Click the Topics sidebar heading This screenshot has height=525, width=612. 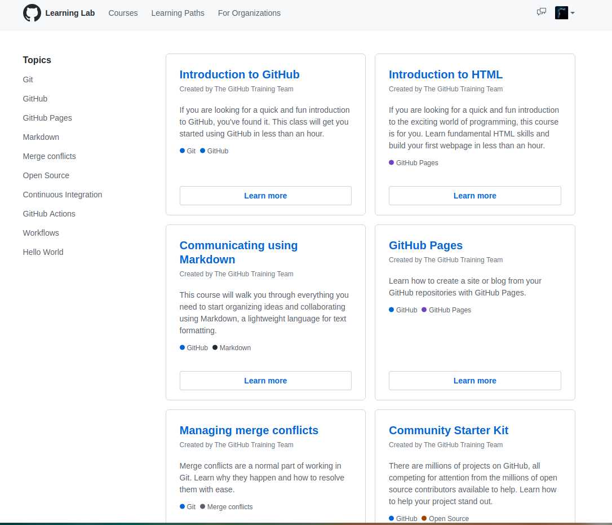coord(37,60)
